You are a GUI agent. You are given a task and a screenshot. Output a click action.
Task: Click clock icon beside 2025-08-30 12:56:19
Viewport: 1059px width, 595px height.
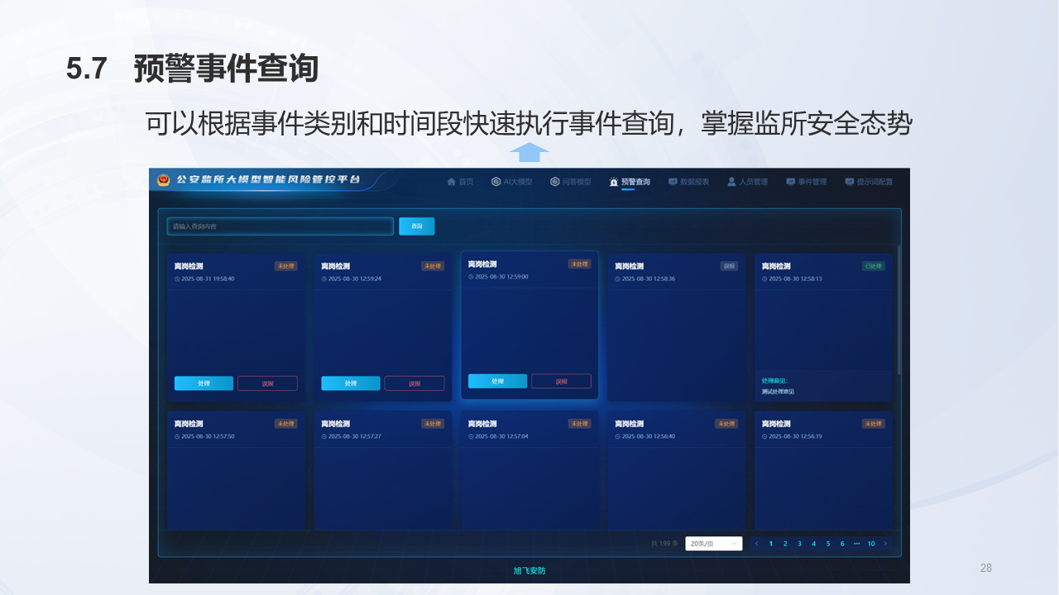(764, 436)
